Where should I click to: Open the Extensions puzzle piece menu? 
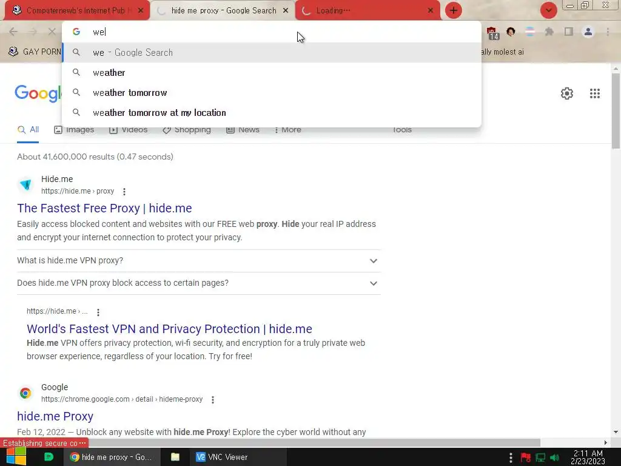(x=549, y=32)
